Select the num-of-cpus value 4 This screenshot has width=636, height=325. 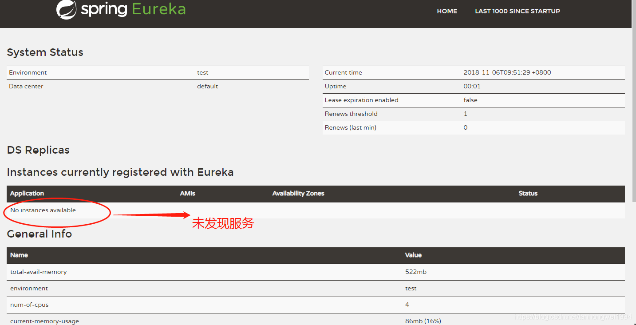(407, 305)
